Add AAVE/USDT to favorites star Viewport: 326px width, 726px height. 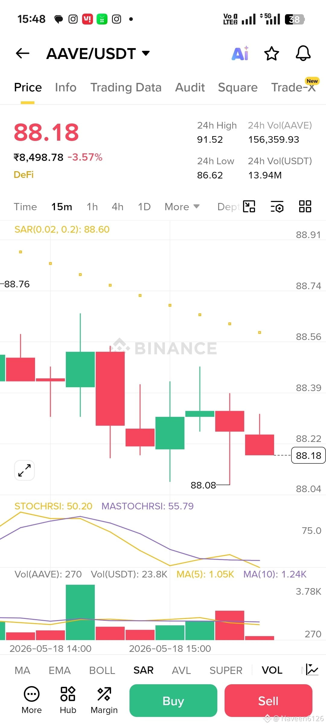tap(271, 54)
